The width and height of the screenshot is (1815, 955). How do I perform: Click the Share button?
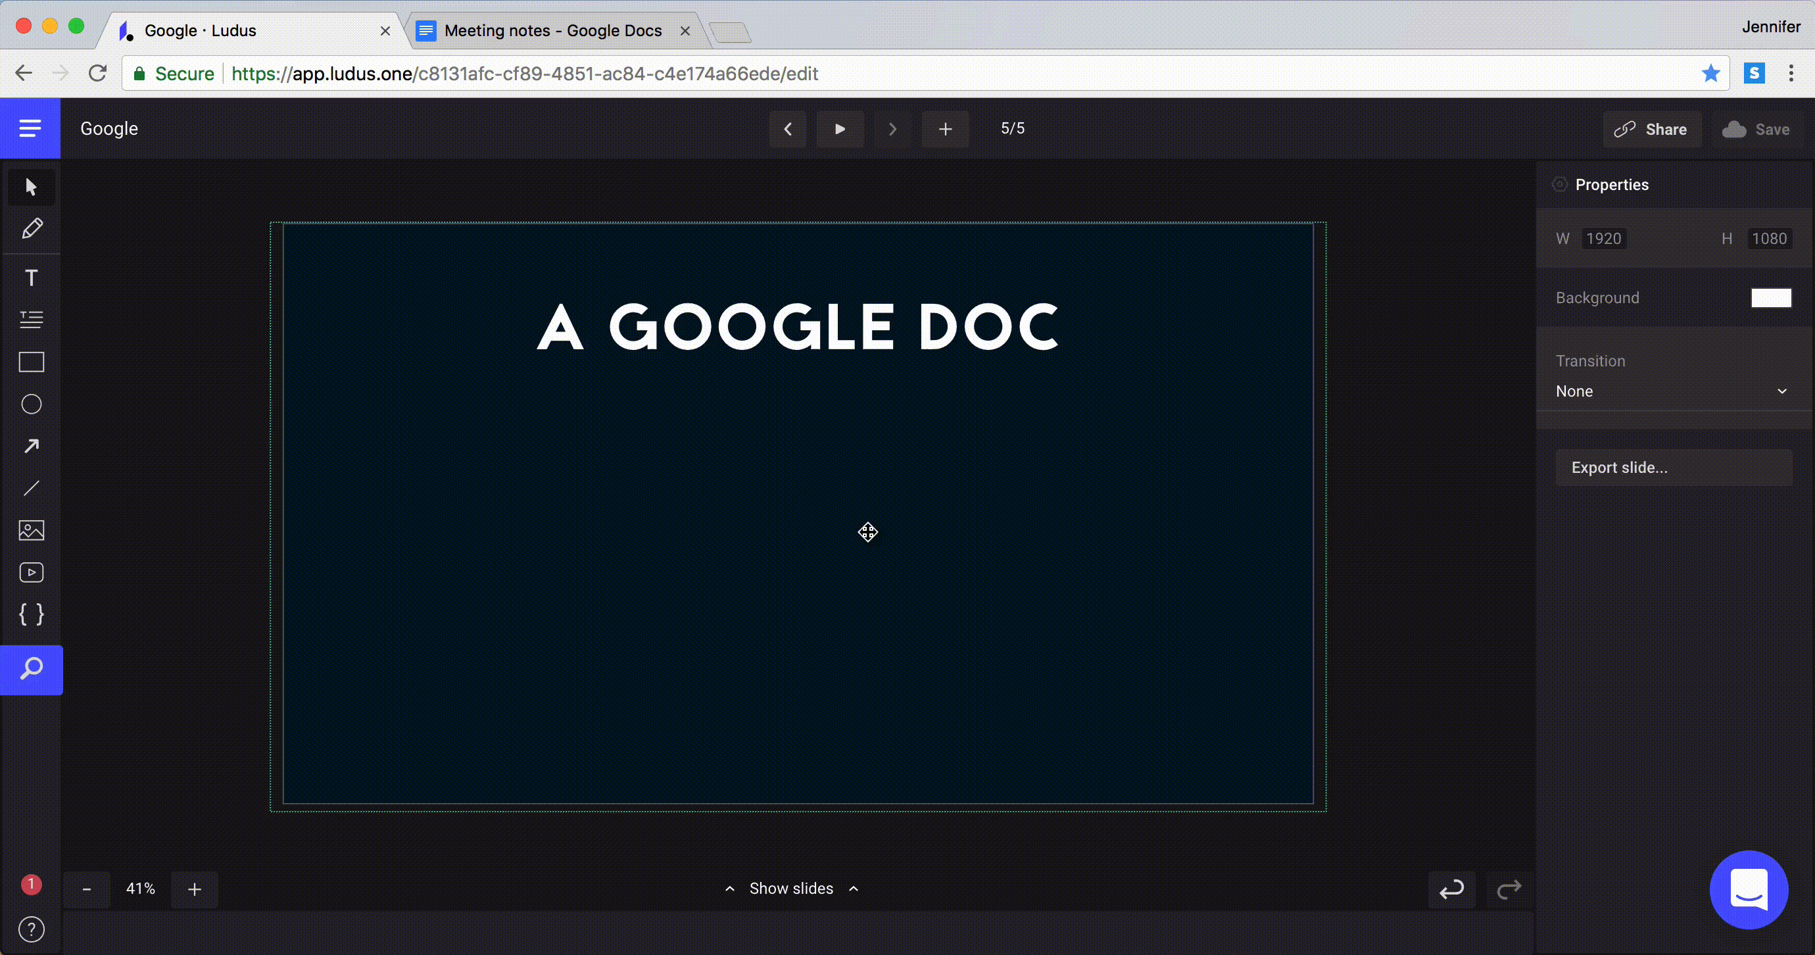[x=1651, y=130]
